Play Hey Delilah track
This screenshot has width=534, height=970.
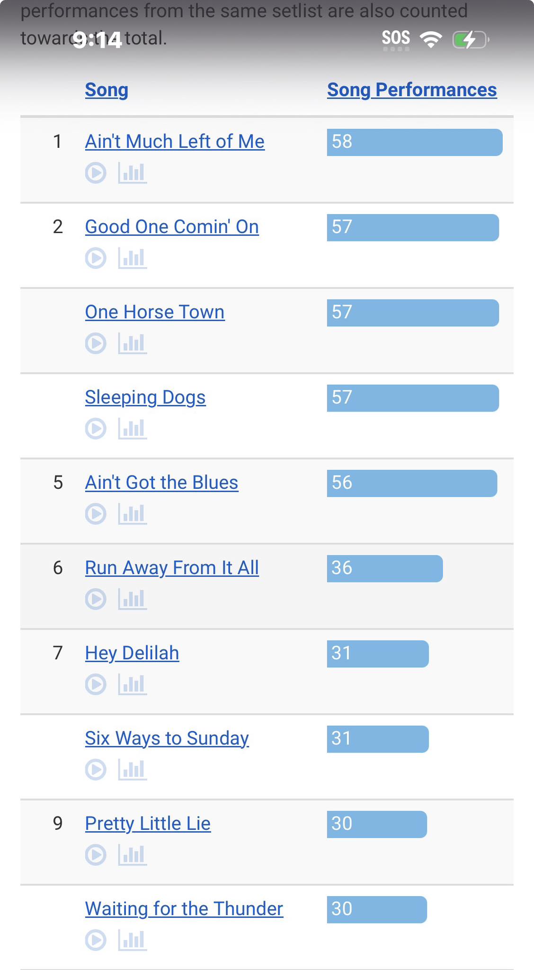(x=96, y=684)
